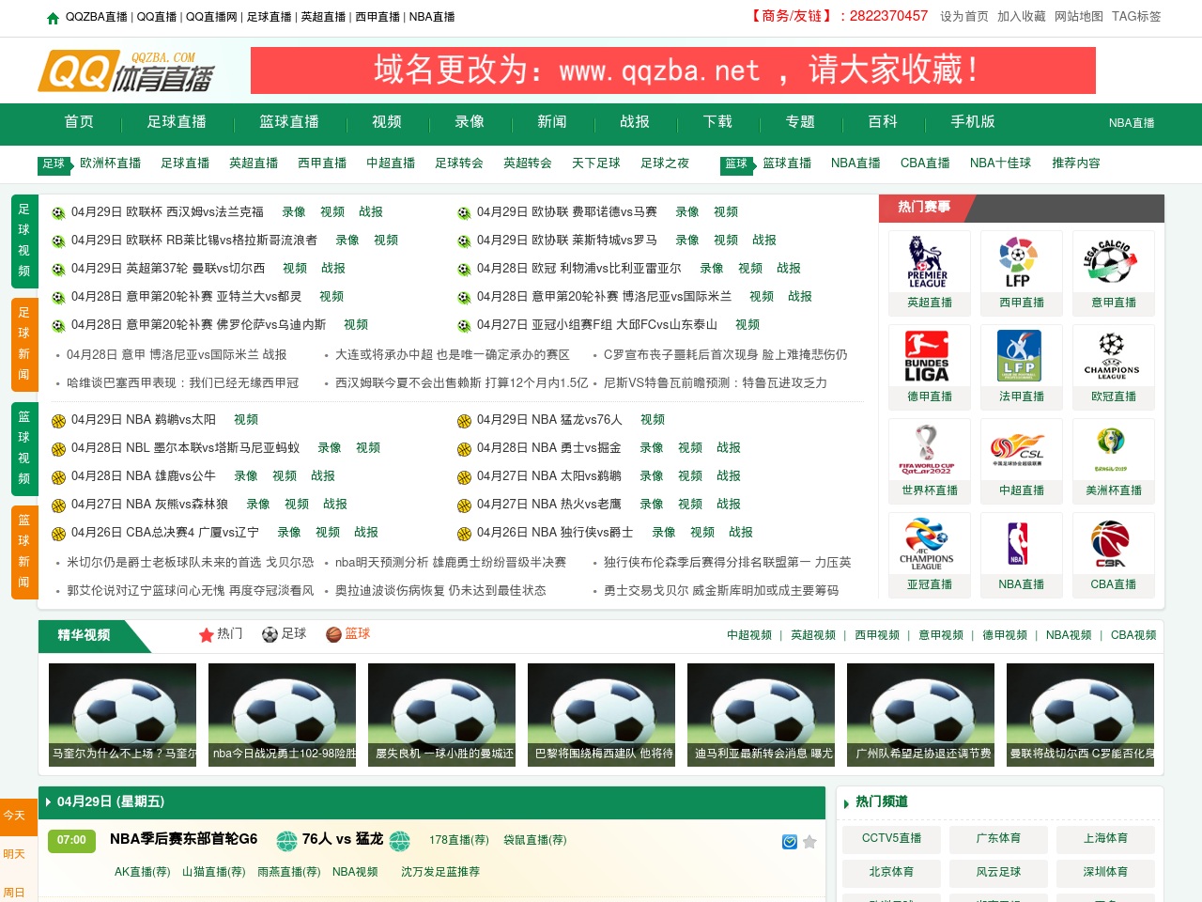The width and height of the screenshot is (1202, 902).
Task: Open the 广东体育 channel button
Action: point(998,838)
